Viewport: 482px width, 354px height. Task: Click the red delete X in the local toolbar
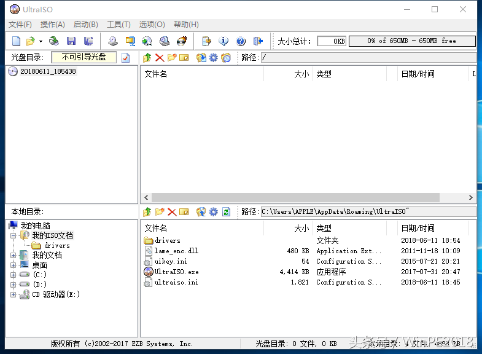coord(172,212)
